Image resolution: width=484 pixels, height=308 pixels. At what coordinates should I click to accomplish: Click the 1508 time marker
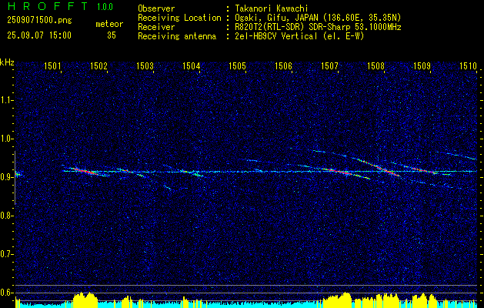[376, 65]
